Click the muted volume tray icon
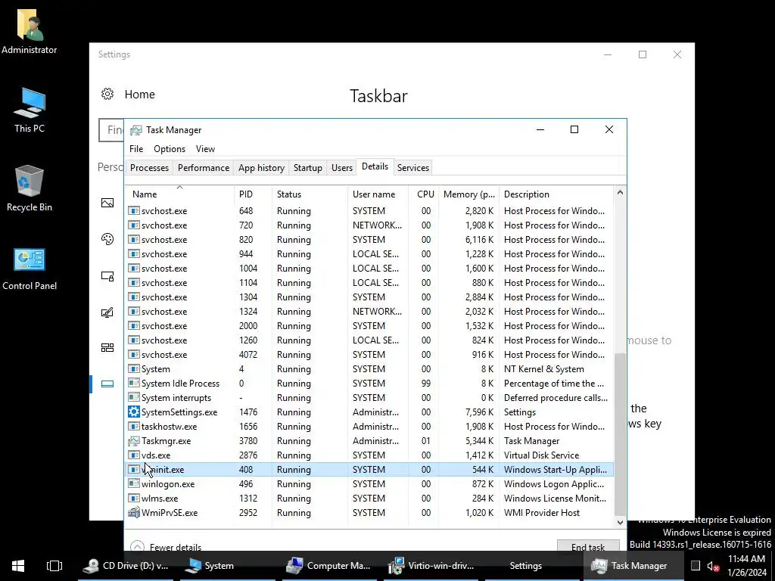This screenshot has height=581, width=775. point(713,566)
